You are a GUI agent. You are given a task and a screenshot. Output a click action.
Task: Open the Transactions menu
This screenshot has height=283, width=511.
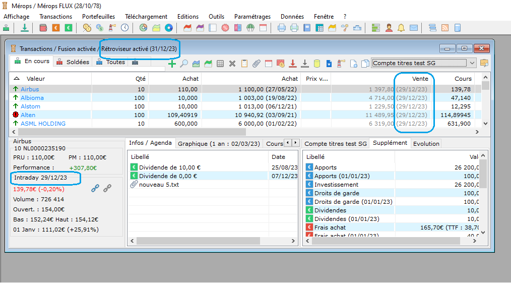(x=56, y=17)
